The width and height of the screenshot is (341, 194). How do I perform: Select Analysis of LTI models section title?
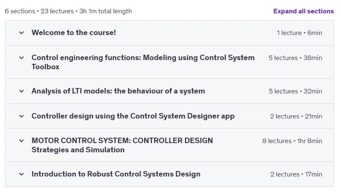[x=118, y=91]
